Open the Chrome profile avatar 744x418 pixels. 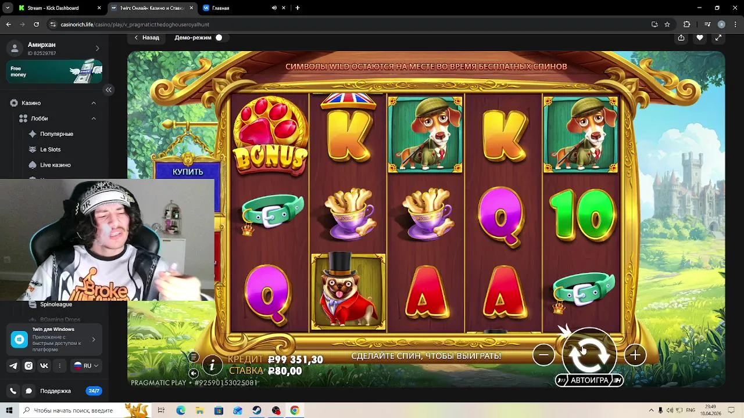click(x=721, y=24)
